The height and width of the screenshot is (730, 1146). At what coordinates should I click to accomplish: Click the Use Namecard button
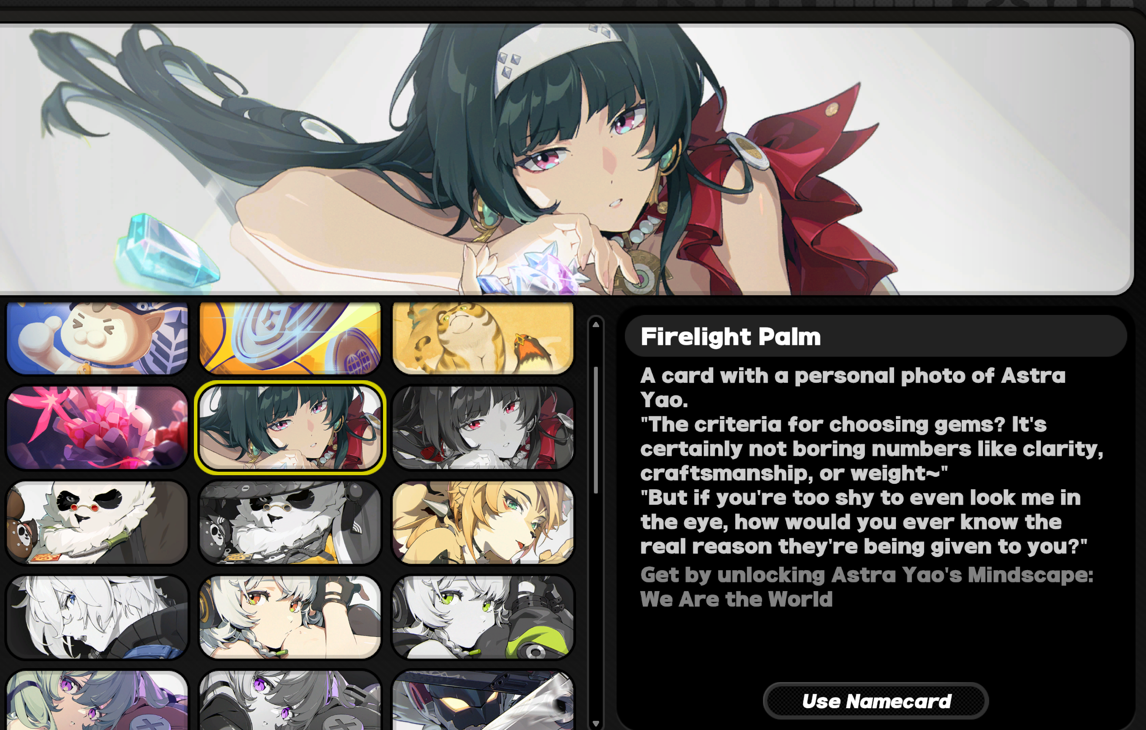[x=876, y=701]
